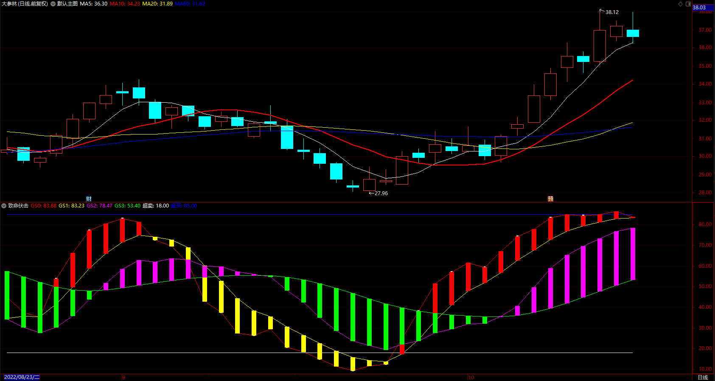Click the 38.03 current price tag
715x381 pixels.
pos(703,8)
